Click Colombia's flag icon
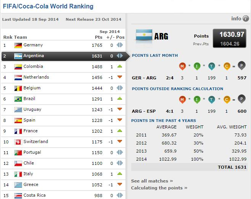Viewport: 251px width, 199px height. pos(18,67)
